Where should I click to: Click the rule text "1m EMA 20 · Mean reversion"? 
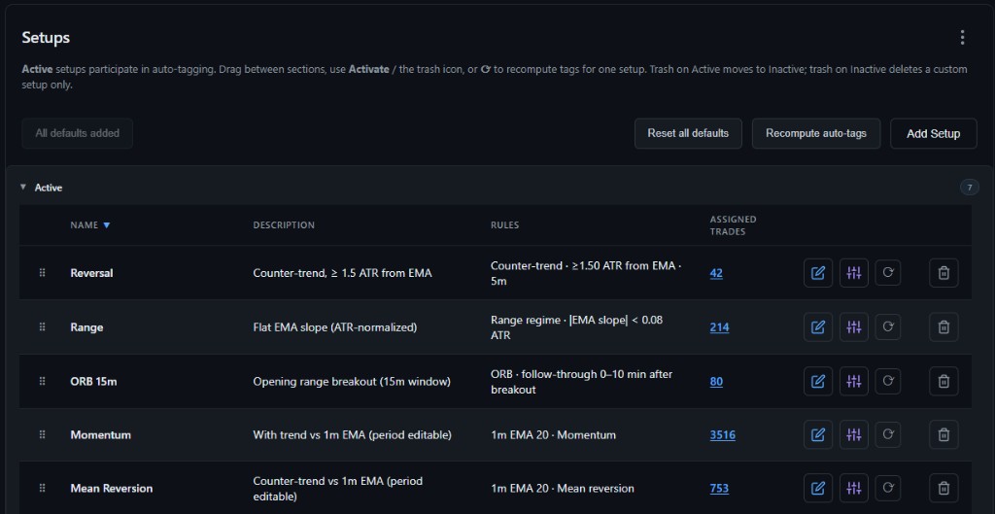point(563,489)
